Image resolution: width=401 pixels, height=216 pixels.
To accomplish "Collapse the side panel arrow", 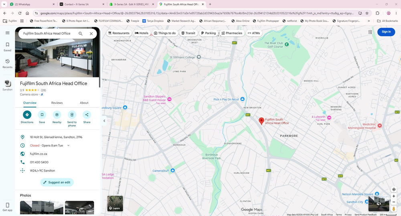I will click(x=104, y=121).
